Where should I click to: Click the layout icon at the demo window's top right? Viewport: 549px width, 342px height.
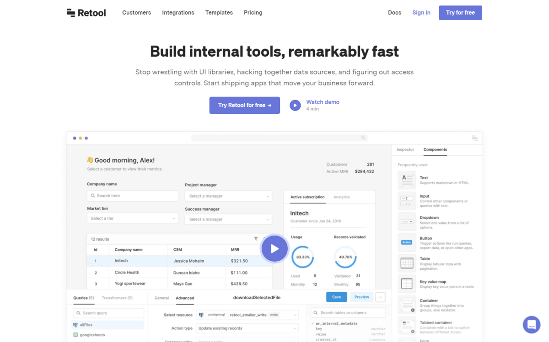475,138
